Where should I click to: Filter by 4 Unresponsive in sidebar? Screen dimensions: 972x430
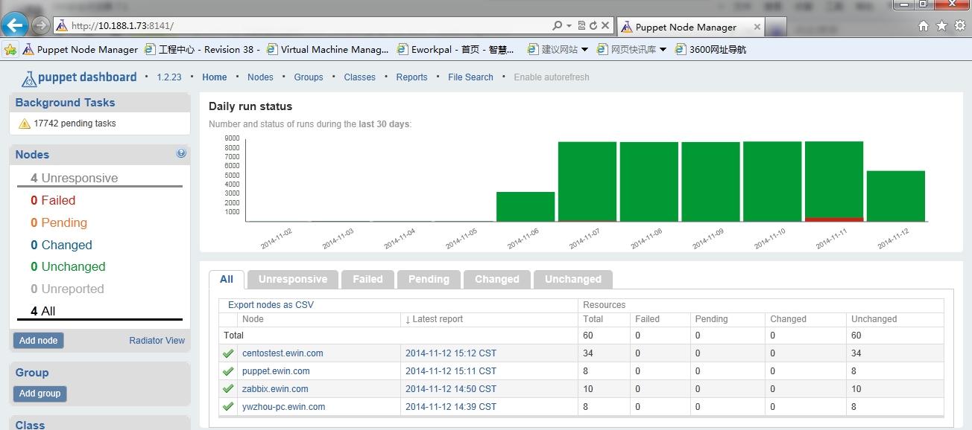point(75,179)
